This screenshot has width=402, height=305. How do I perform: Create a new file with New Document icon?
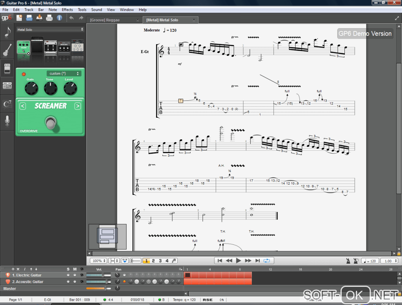click(x=19, y=18)
